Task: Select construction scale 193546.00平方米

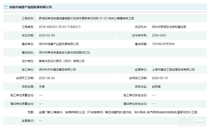Action: tap(163, 44)
